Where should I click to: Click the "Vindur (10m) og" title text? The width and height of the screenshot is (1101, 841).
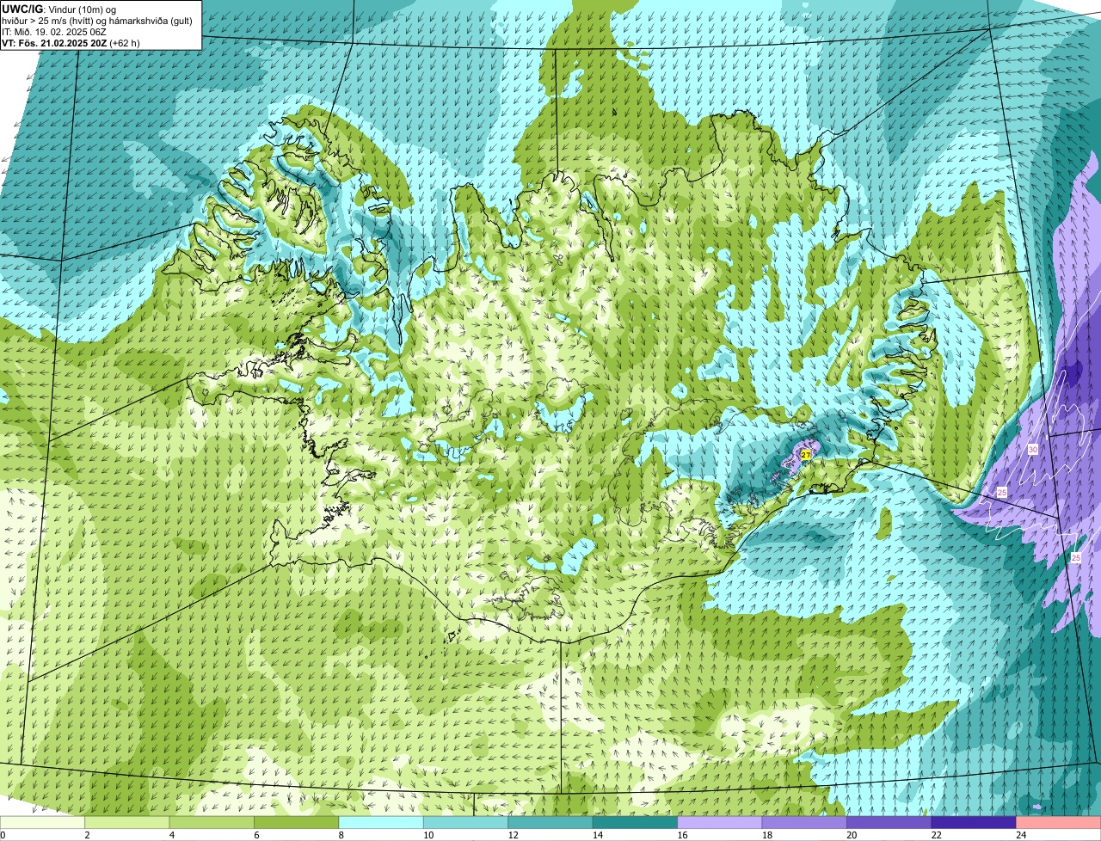pos(82,9)
